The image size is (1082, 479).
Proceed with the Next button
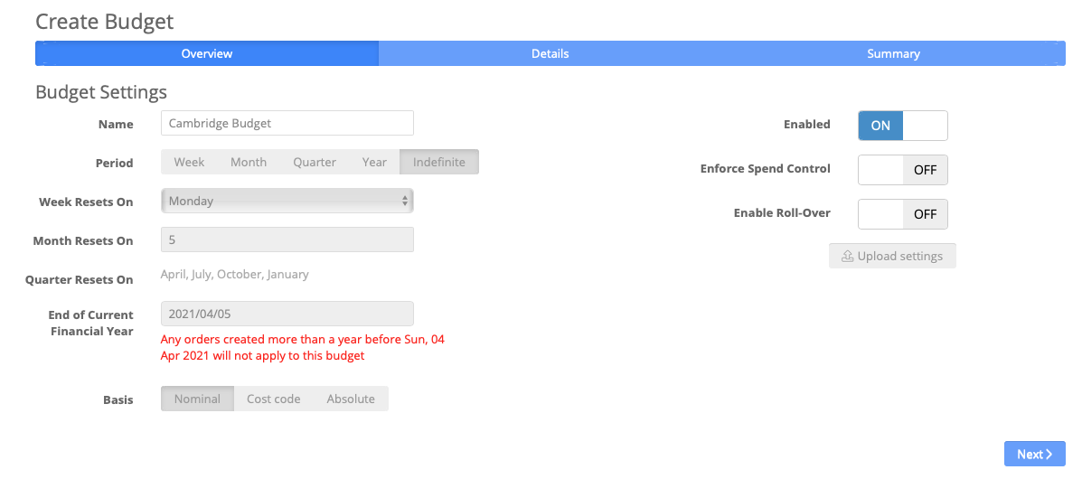coord(1034,455)
